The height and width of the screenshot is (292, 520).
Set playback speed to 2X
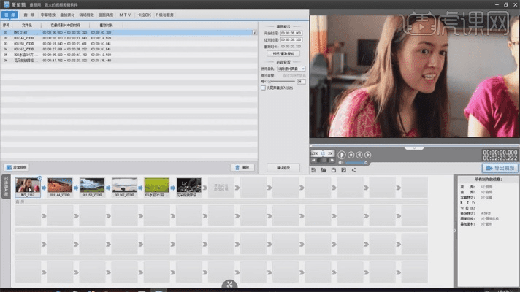(330, 154)
